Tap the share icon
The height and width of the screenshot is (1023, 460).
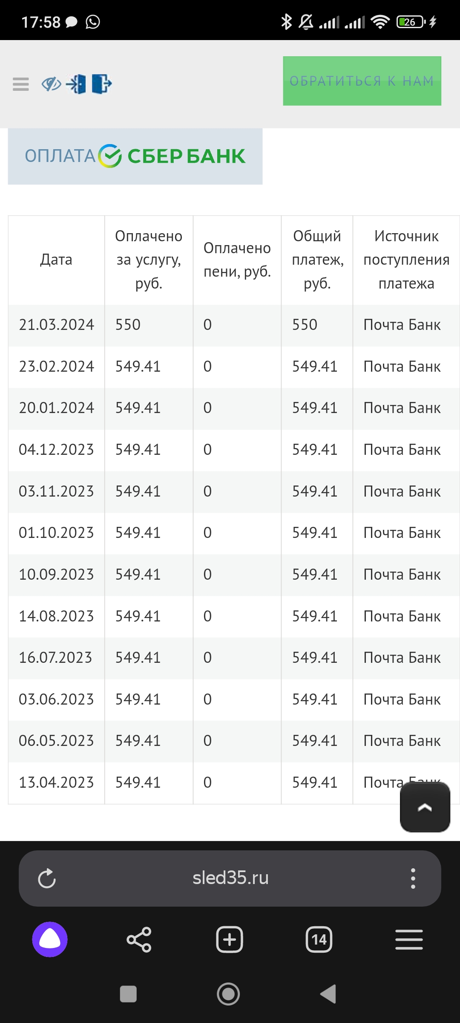[x=139, y=939]
